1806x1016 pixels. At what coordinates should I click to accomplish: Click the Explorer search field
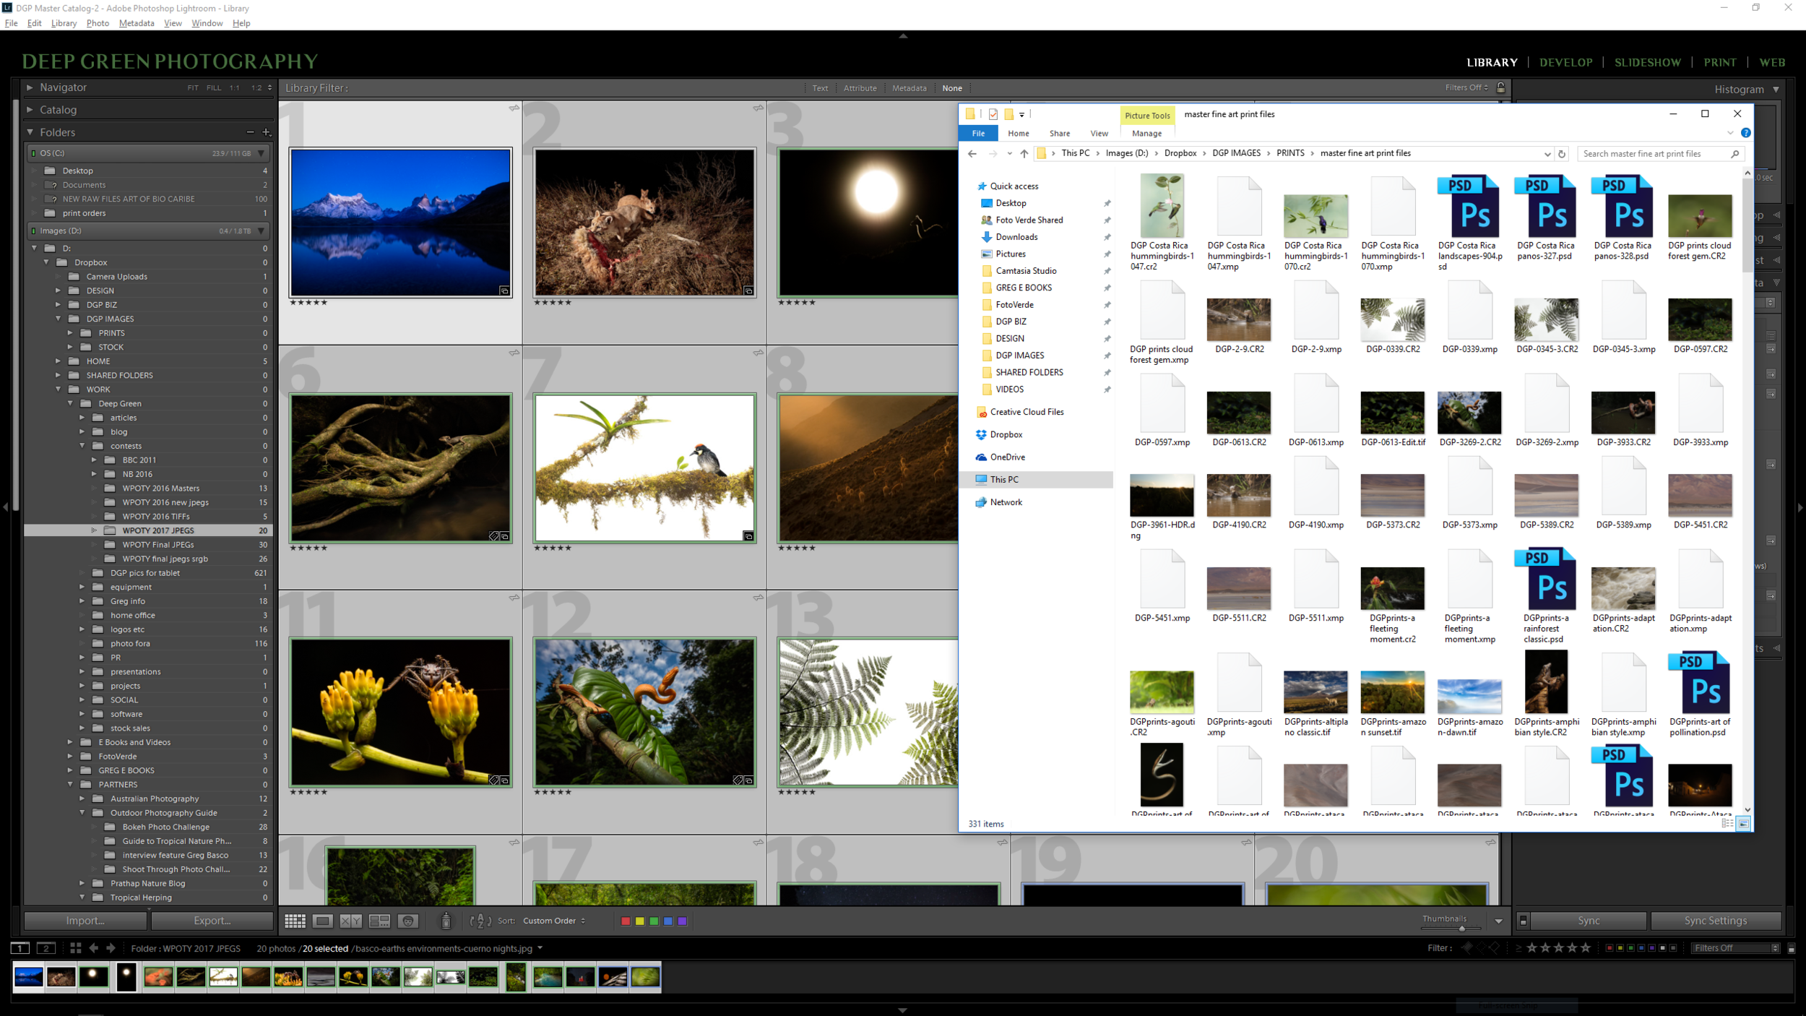click(1654, 153)
